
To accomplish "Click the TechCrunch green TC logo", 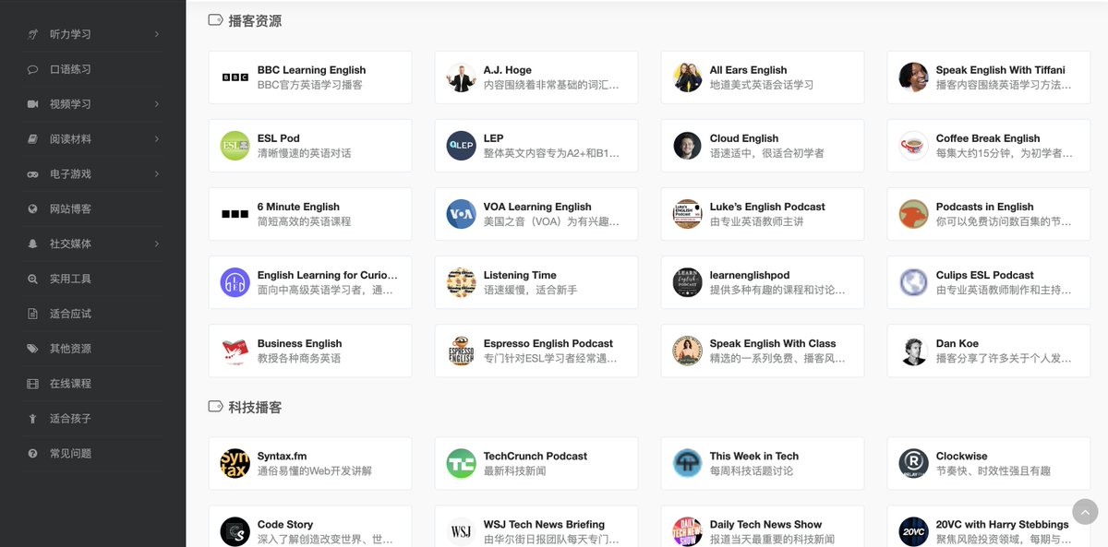I will 461,463.
